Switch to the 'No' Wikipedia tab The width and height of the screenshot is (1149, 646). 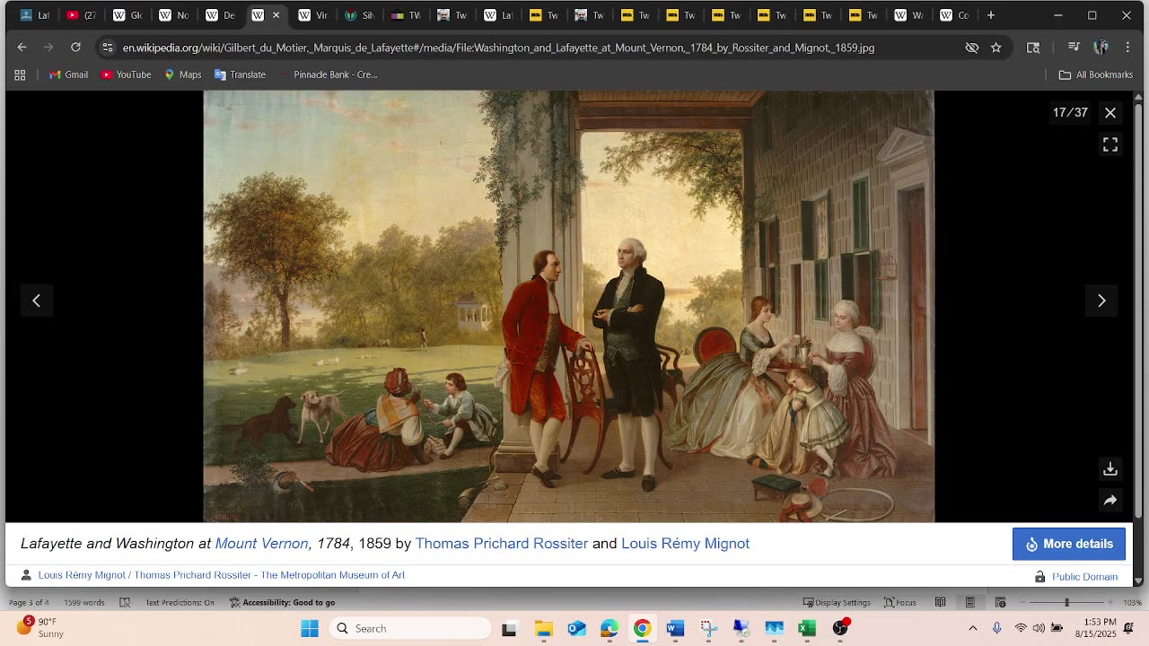(x=174, y=15)
